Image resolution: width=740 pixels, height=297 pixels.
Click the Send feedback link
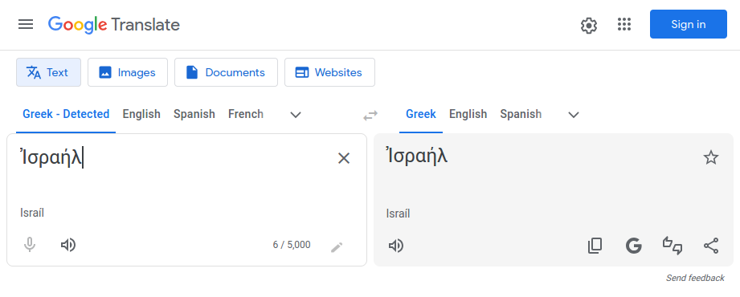(695, 279)
